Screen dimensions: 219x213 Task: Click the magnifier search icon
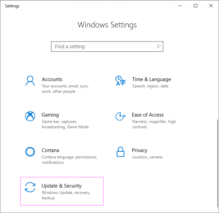158,47
